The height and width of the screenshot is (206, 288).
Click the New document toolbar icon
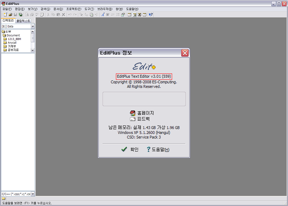click(6, 15)
